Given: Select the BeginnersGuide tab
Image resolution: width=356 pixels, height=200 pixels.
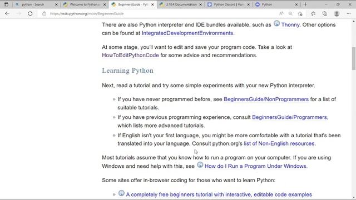Looking at the screenshot, I should 133,4.
